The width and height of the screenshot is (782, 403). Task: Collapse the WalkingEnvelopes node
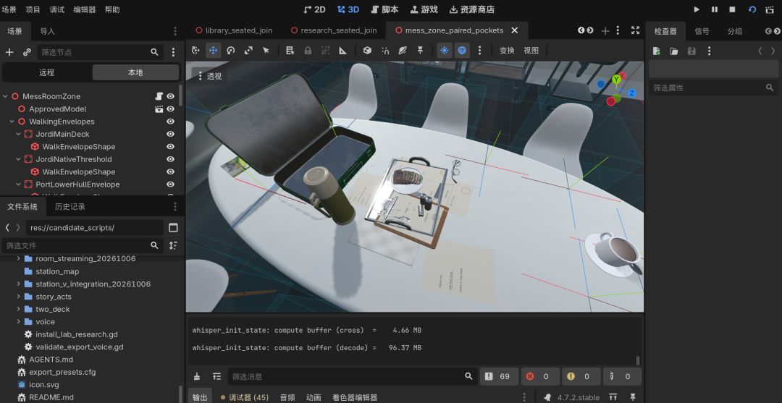pyautogui.click(x=12, y=122)
